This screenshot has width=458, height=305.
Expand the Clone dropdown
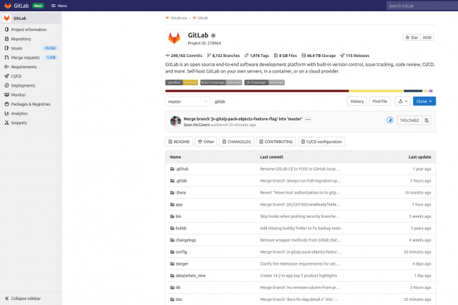coord(425,101)
